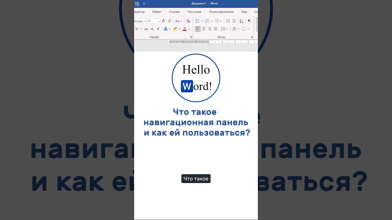Justify the paragraph text
Image resolution: width=392 pixels, height=220 pixels.
(x=215, y=29)
